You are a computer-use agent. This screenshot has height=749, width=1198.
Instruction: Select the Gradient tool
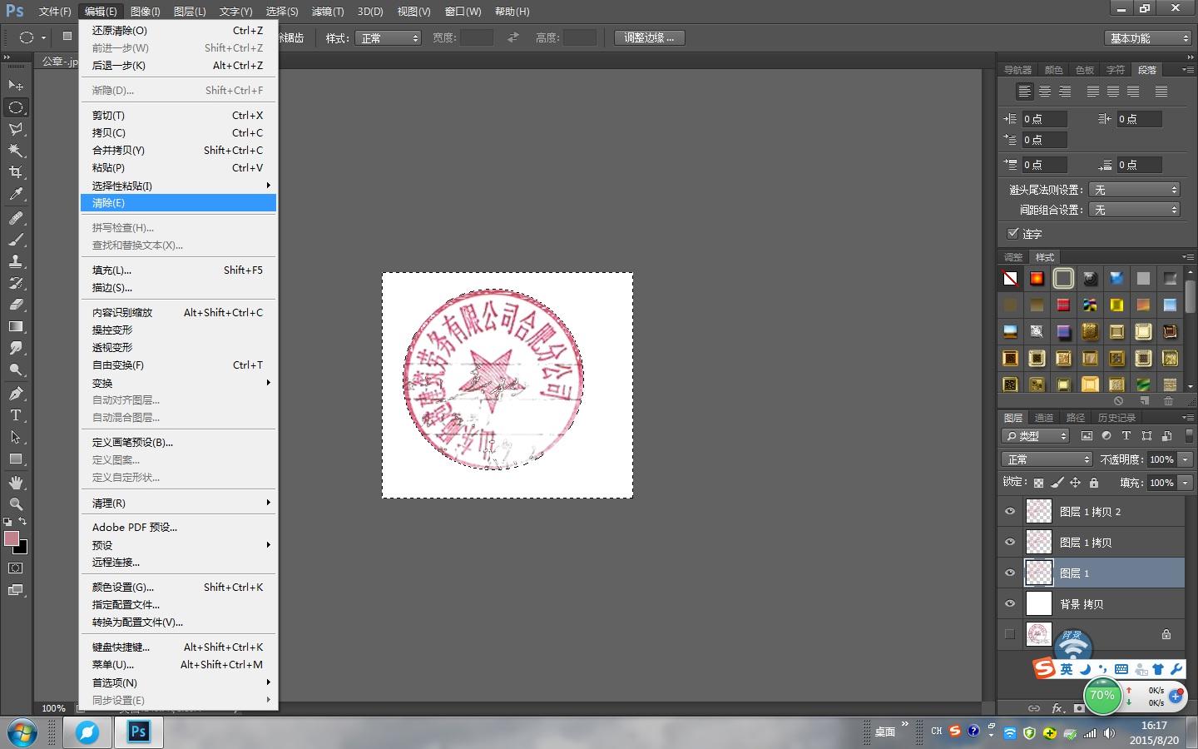(x=16, y=326)
